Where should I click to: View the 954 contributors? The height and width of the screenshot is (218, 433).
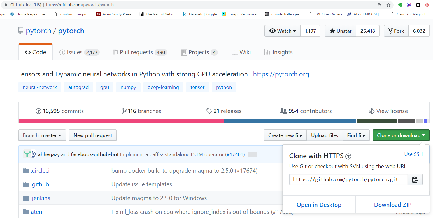[306, 111]
